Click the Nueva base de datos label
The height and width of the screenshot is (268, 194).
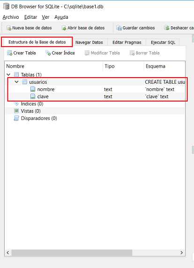tap(32, 28)
